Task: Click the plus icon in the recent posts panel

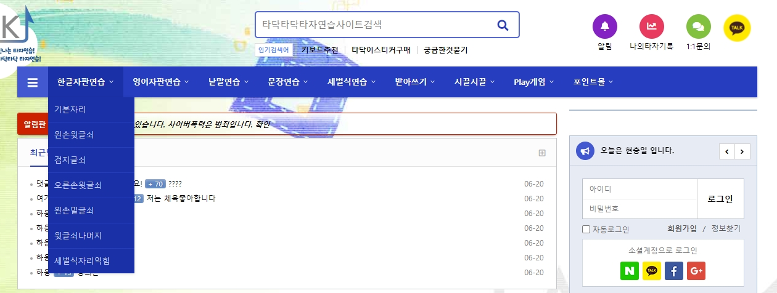Action: 542,153
